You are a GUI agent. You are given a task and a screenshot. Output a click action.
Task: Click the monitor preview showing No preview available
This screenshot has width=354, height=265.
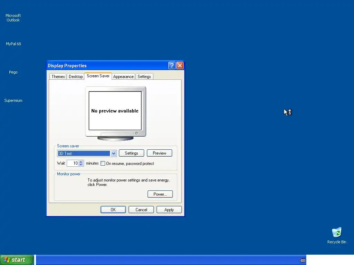(x=115, y=114)
